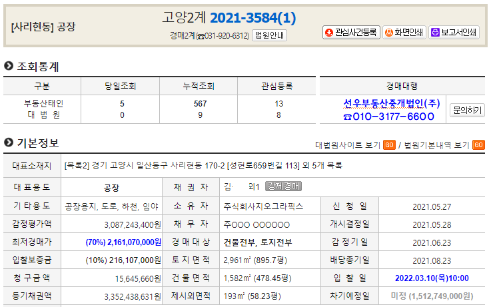The height and width of the screenshot is (307, 491).
Task: Click the registered debt 3,352,438,631원
Action: click(x=133, y=296)
